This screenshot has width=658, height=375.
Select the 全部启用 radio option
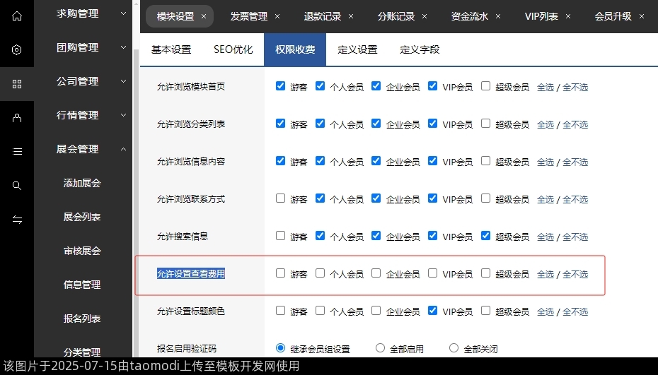[x=381, y=348]
